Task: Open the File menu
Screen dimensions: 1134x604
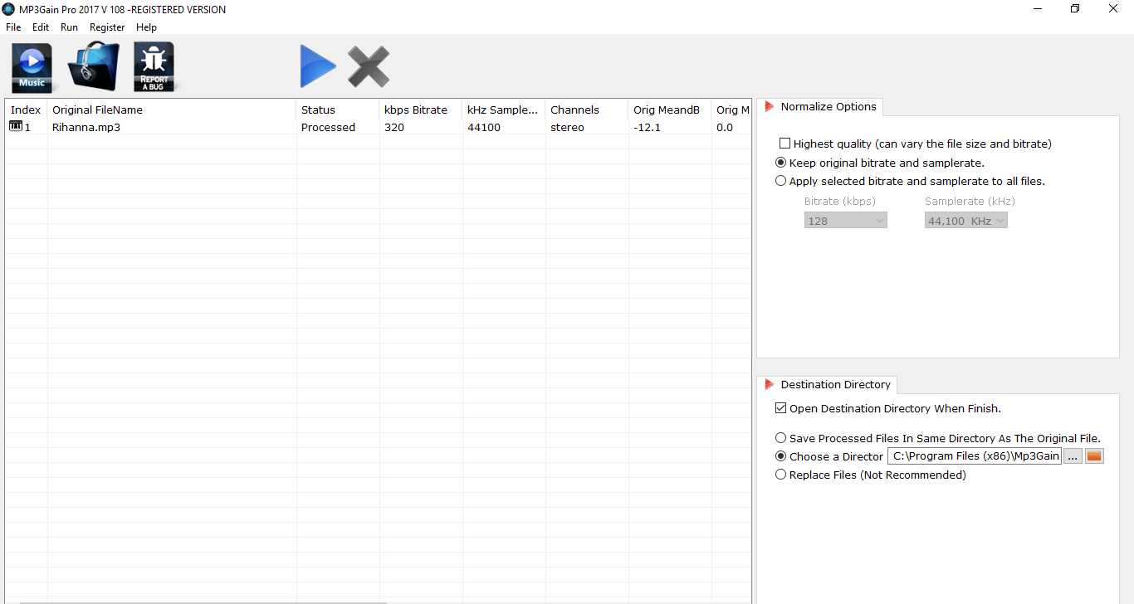Action: click(13, 27)
